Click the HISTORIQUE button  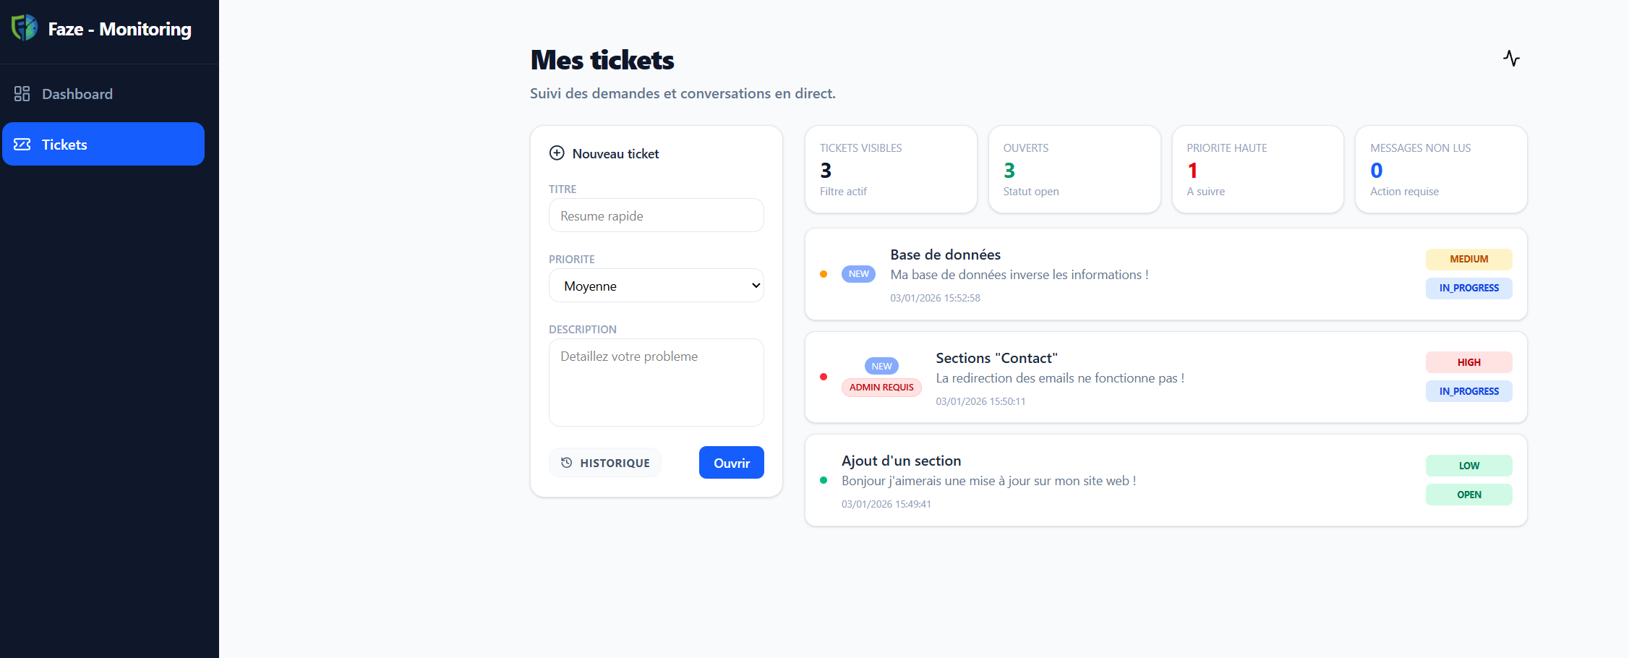pyautogui.click(x=605, y=463)
